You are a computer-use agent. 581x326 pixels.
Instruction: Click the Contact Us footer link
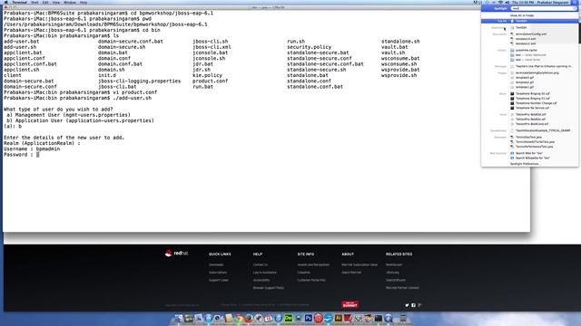click(261, 264)
